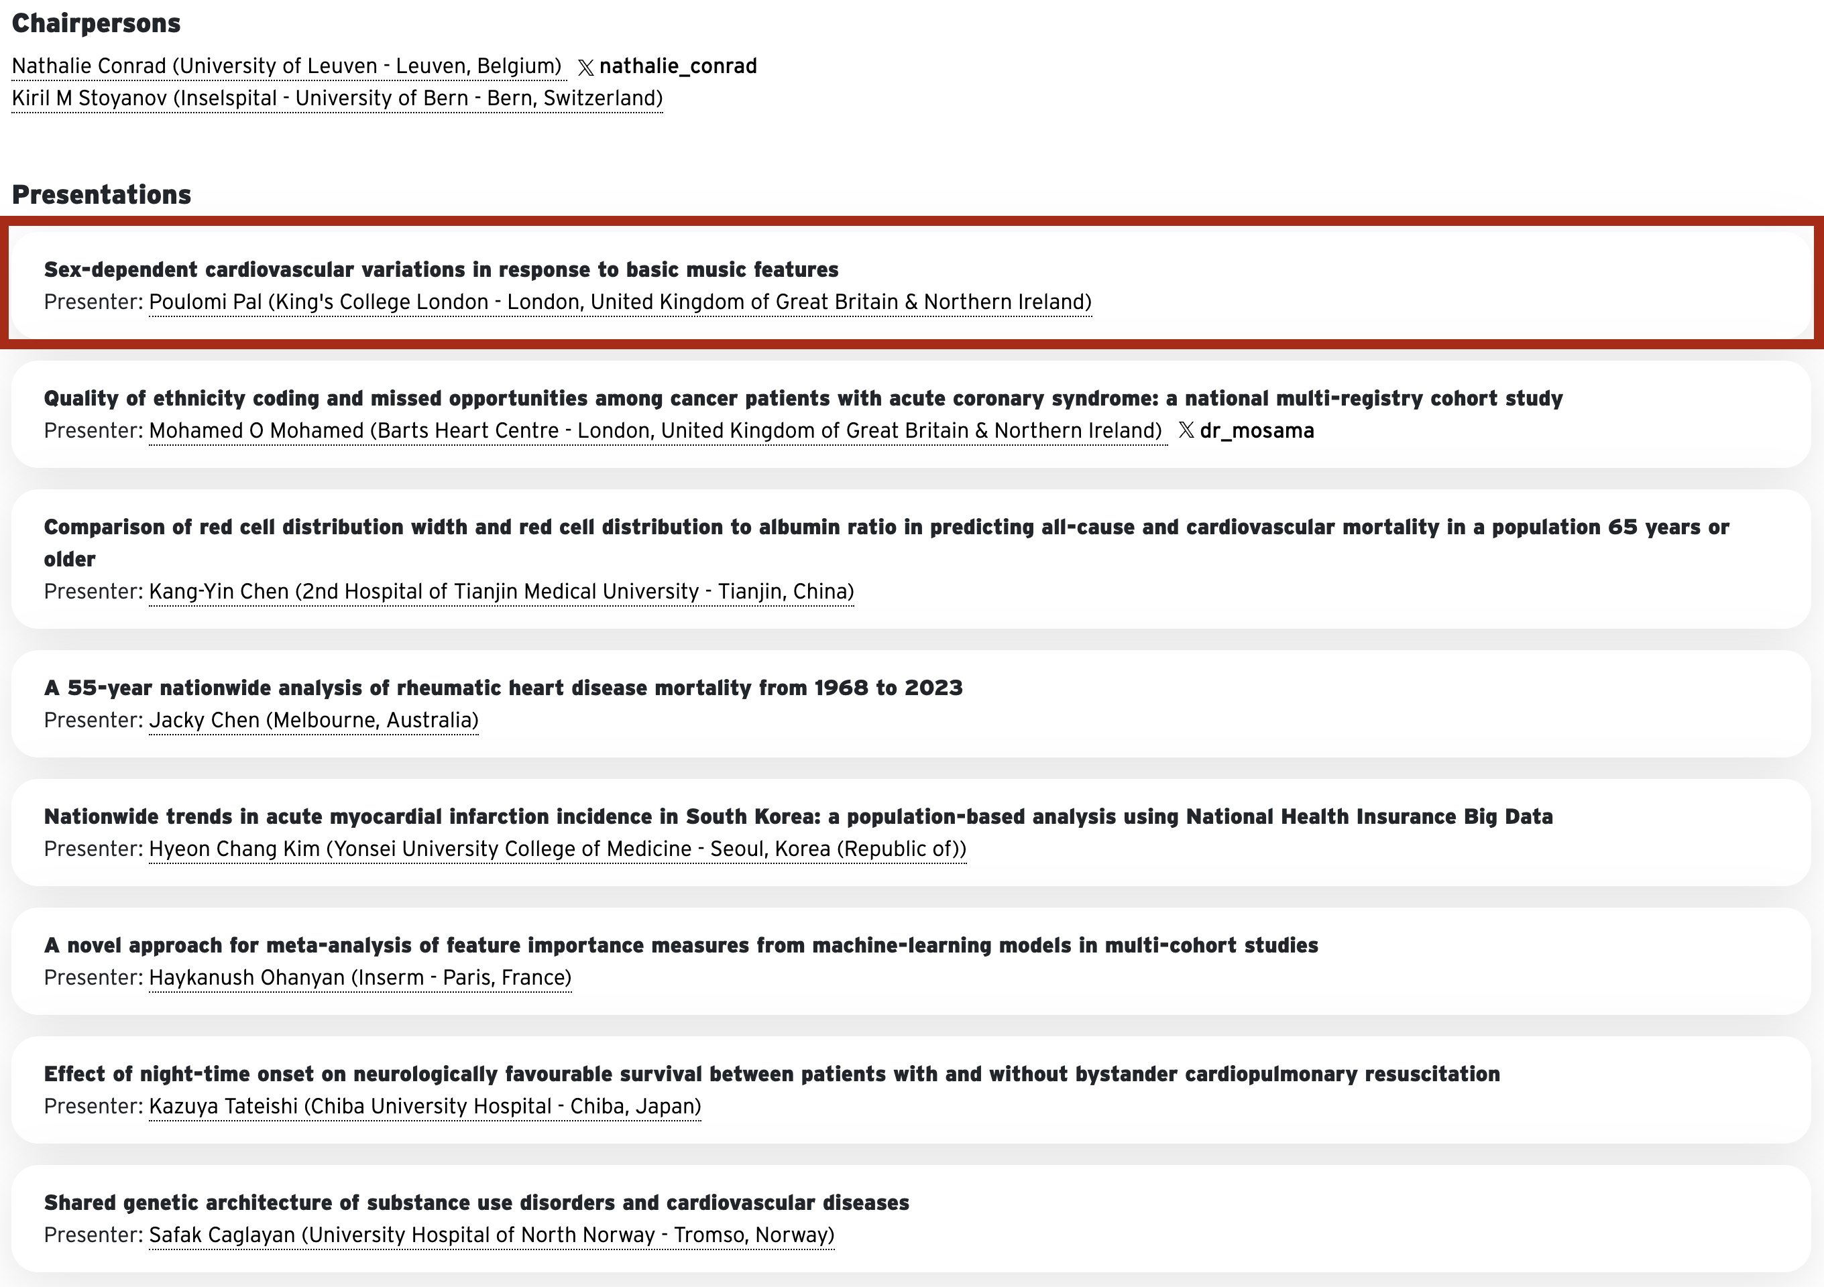
Task: Visit nathalie_conrad X handle
Action: coord(678,66)
